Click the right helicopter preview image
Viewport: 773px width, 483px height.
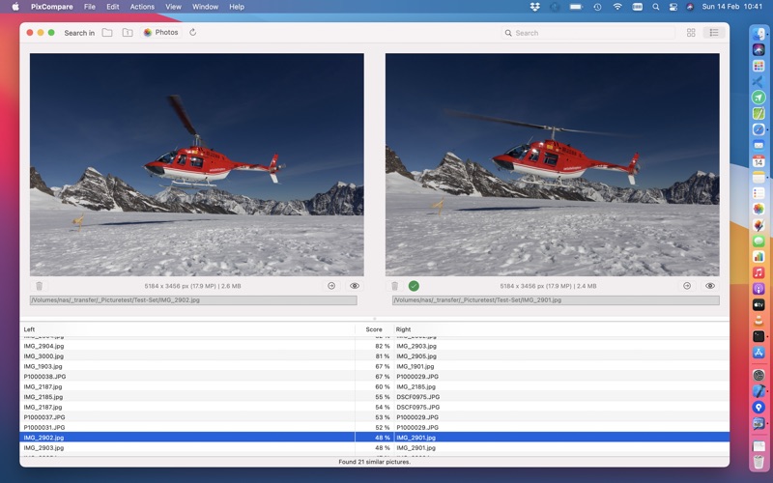552,164
